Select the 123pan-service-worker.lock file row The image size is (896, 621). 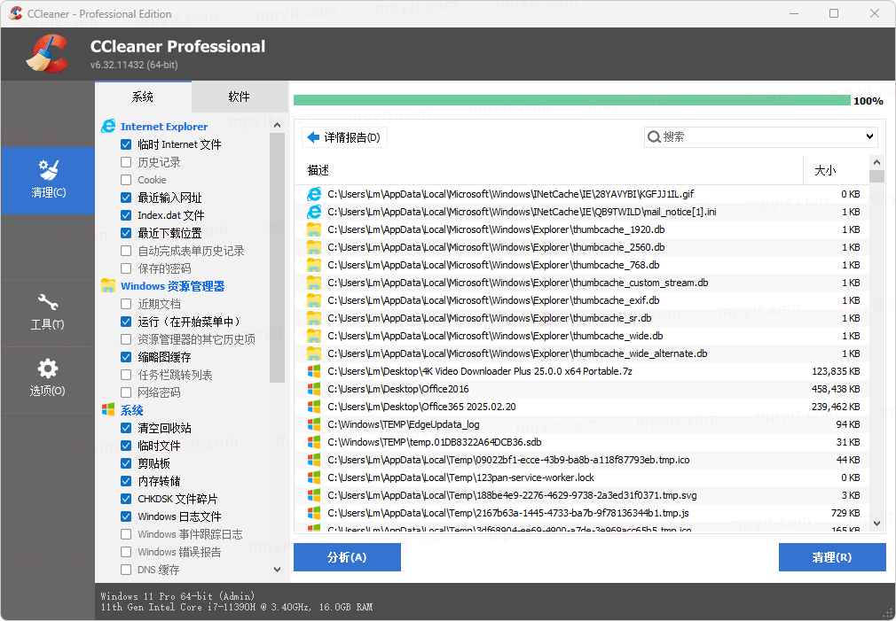click(x=582, y=477)
